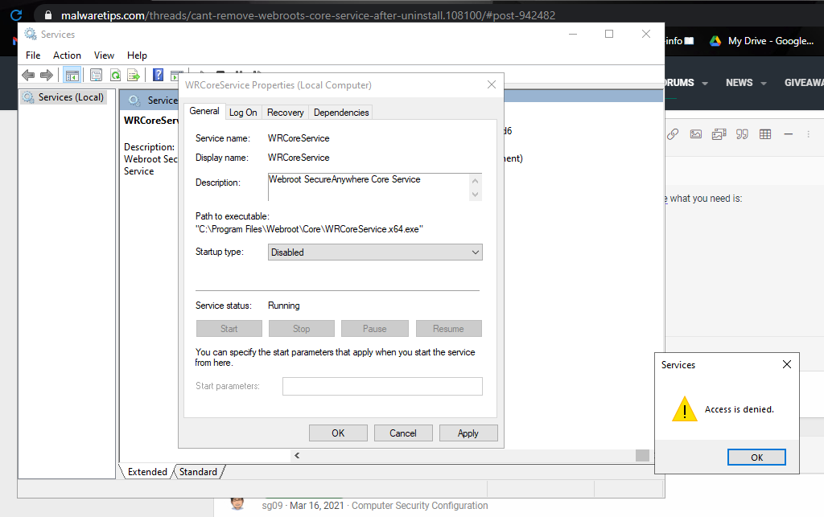Click the disabled Pause service button

[375, 329]
